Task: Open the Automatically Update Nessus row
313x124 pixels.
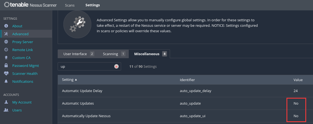Action: point(185,116)
